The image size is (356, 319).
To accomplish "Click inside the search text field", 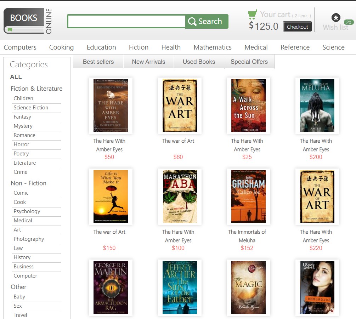I will pos(127,21).
